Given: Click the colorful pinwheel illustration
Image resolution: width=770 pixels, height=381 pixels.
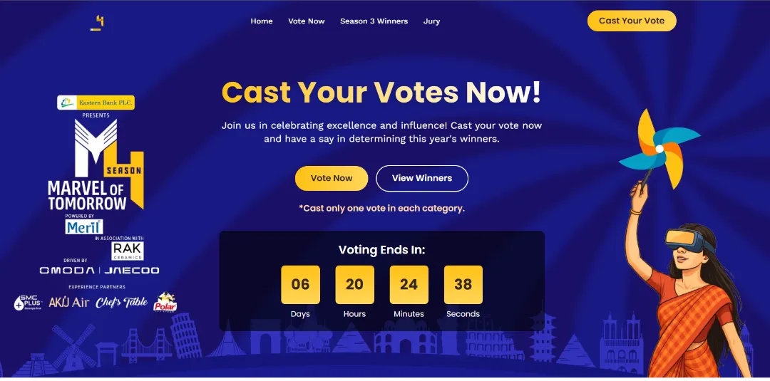Looking at the screenshot, I should coord(657,148).
